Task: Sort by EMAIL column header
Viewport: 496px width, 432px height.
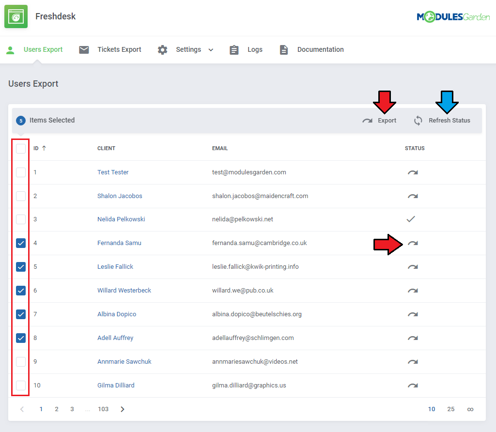Action: 220,148
